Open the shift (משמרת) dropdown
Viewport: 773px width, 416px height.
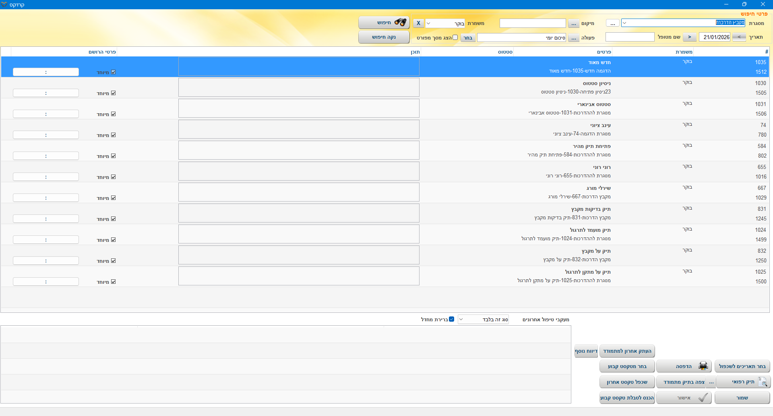point(428,23)
